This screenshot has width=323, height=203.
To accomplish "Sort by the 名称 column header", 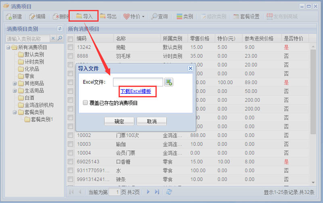I will (x=137, y=38).
